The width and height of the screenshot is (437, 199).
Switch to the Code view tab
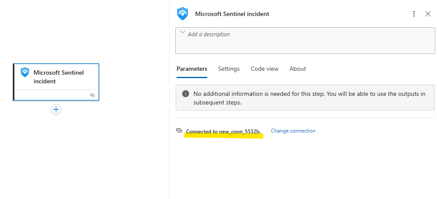(x=264, y=69)
